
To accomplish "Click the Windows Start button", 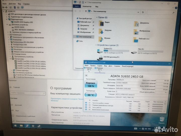I will pos(15,126).
